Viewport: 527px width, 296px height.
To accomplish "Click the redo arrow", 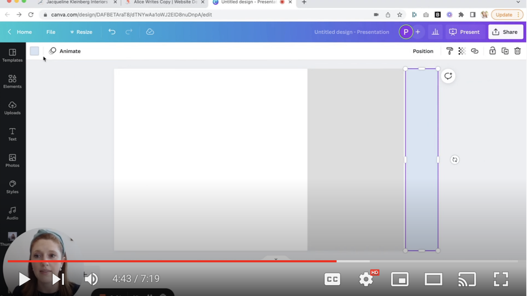I will [x=129, y=32].
